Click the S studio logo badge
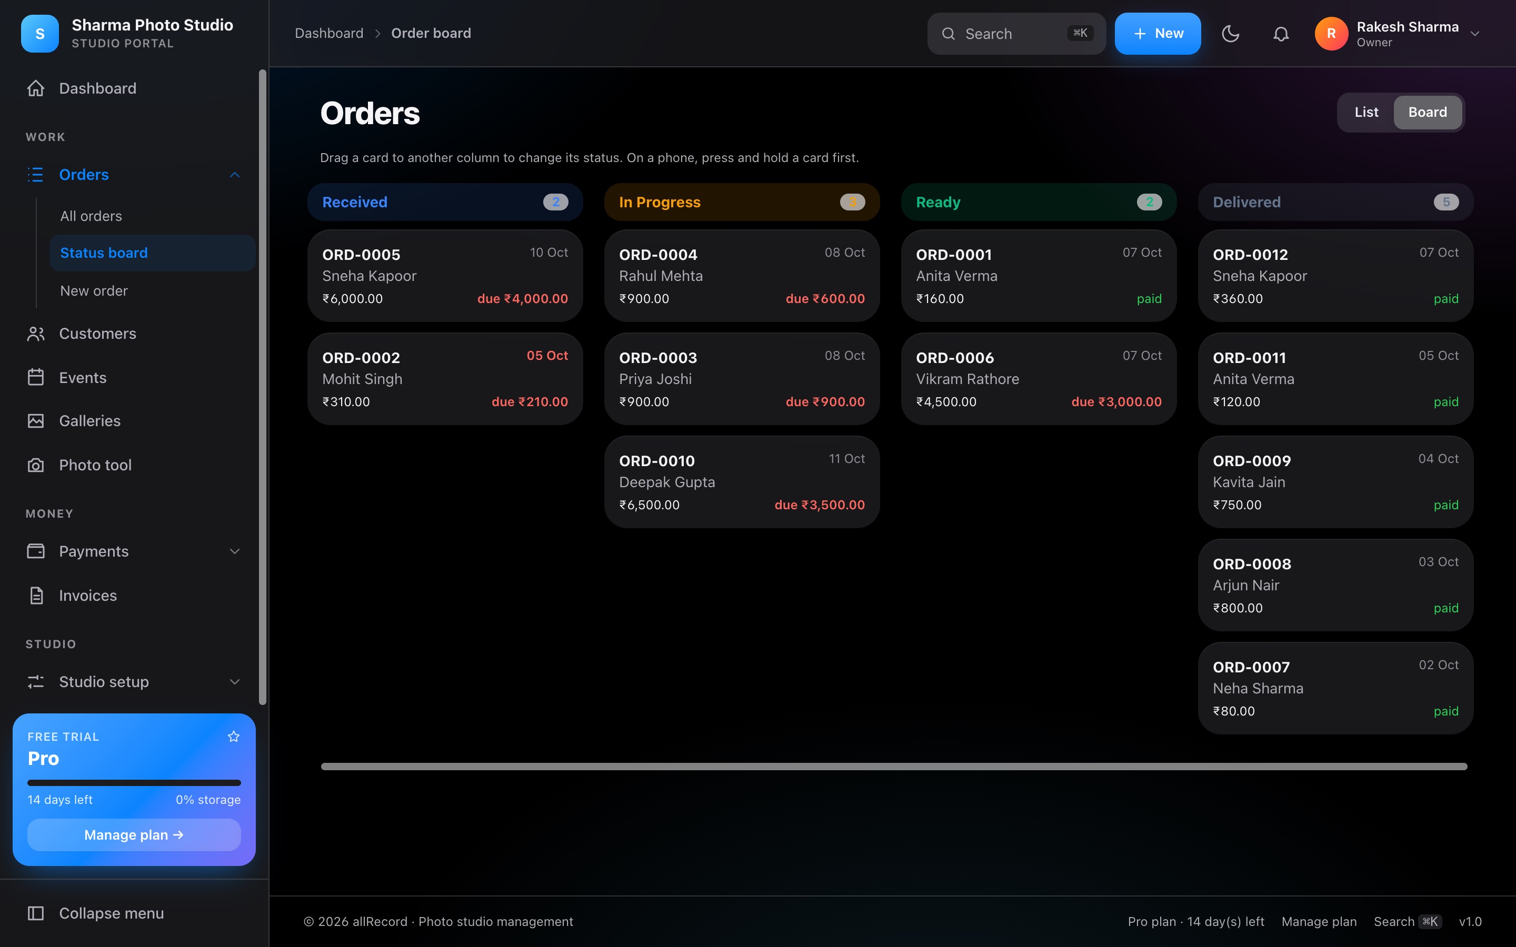Screen dimensions: 1516x947 (x=39, y=33)
